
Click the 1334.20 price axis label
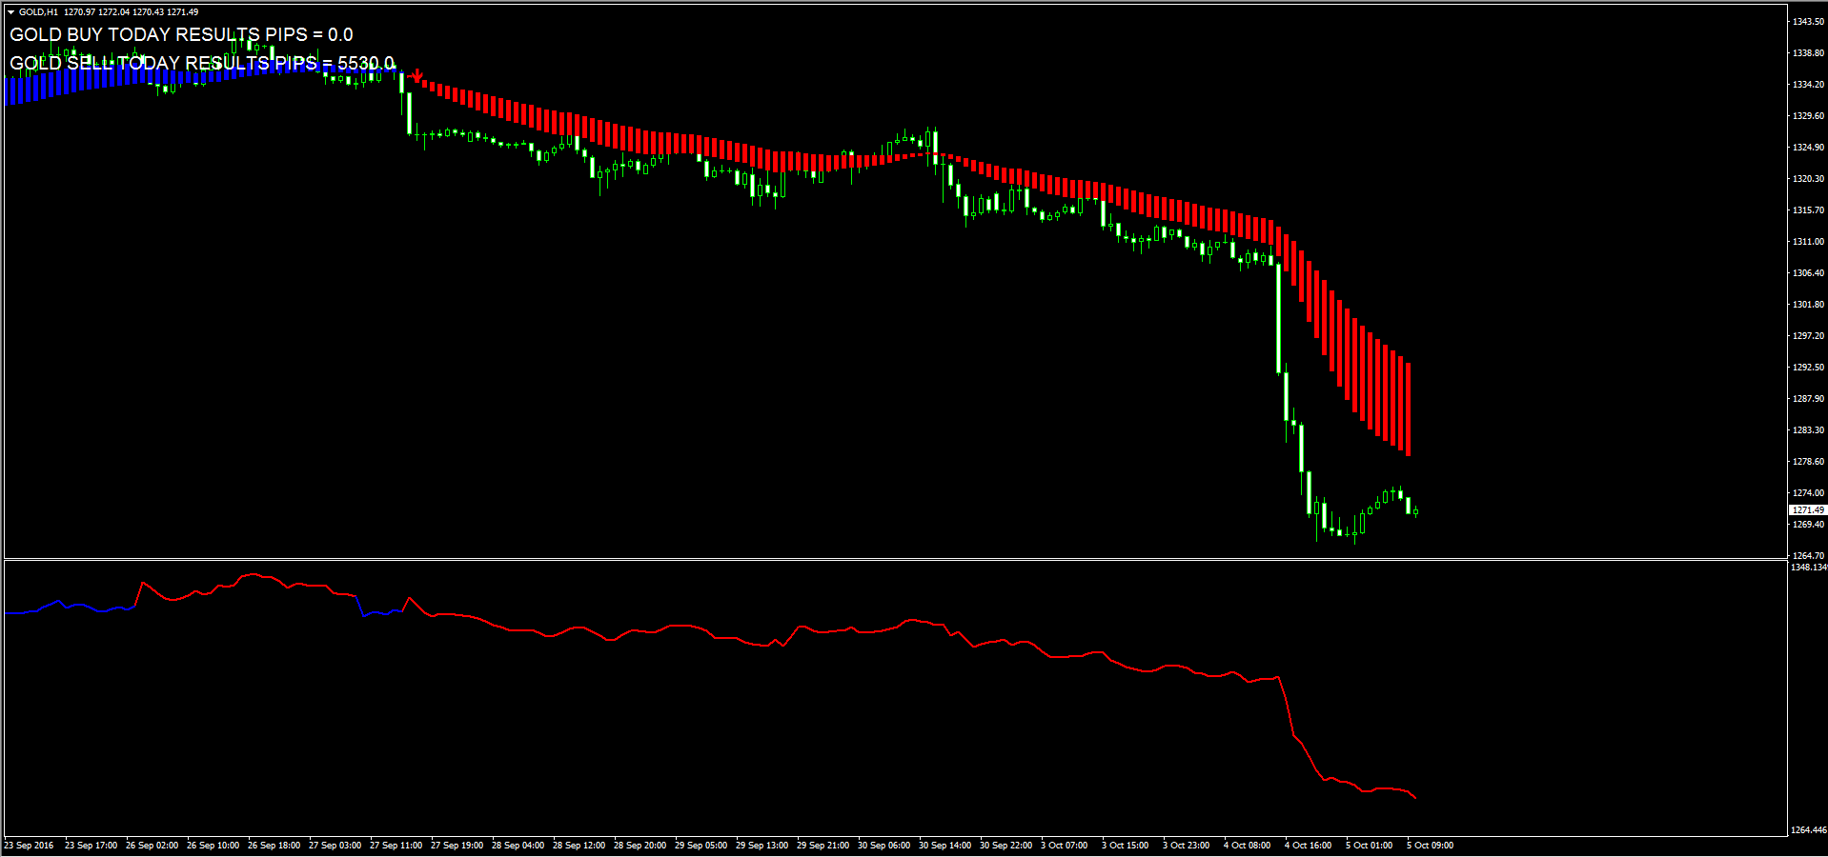(1808, 85)
